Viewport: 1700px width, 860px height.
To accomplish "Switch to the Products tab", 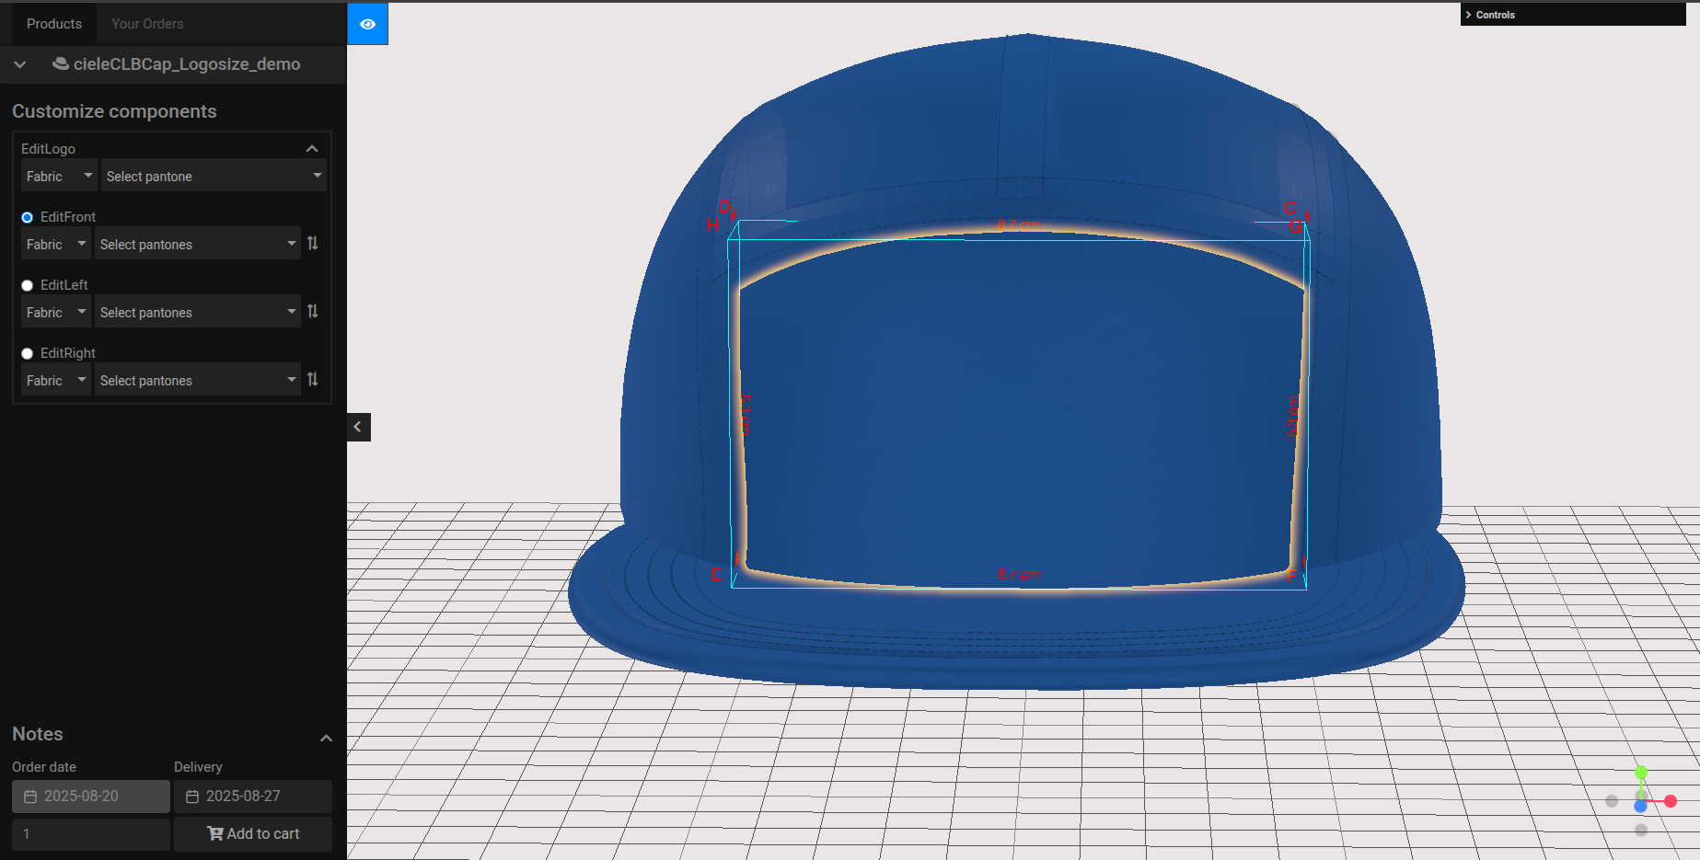I will 53,24.
